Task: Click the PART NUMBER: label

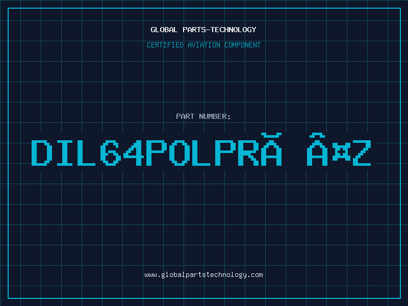Action: click(203, 116)
